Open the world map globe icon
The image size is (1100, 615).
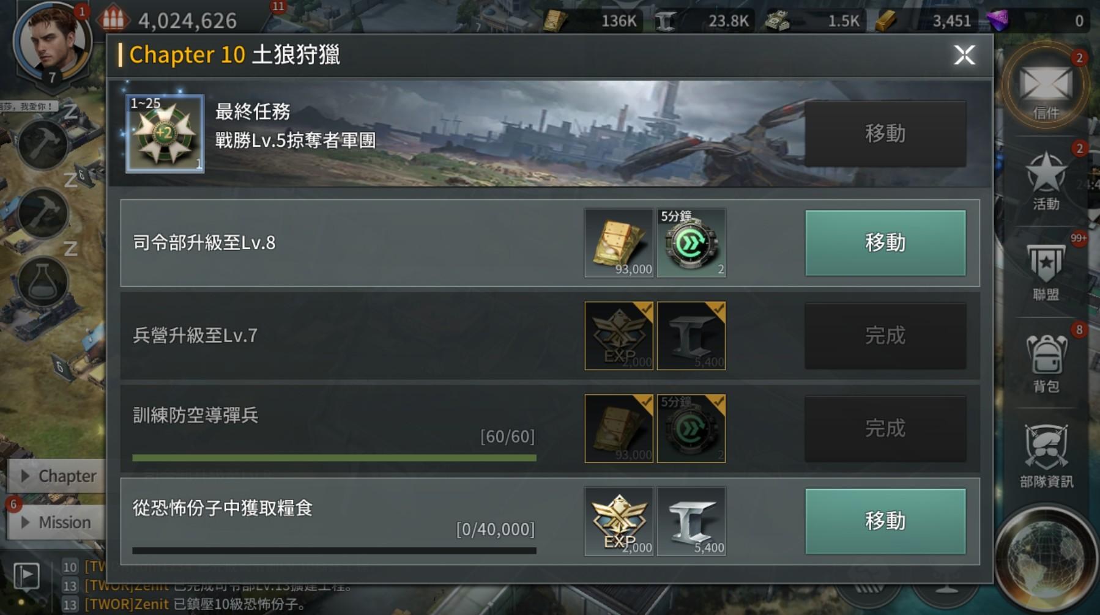pyautogui.click(x=1047, y=559)
